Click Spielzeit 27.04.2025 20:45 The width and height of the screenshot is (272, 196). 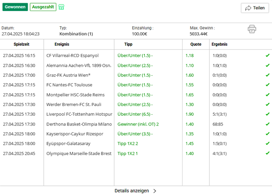(19, 154)
